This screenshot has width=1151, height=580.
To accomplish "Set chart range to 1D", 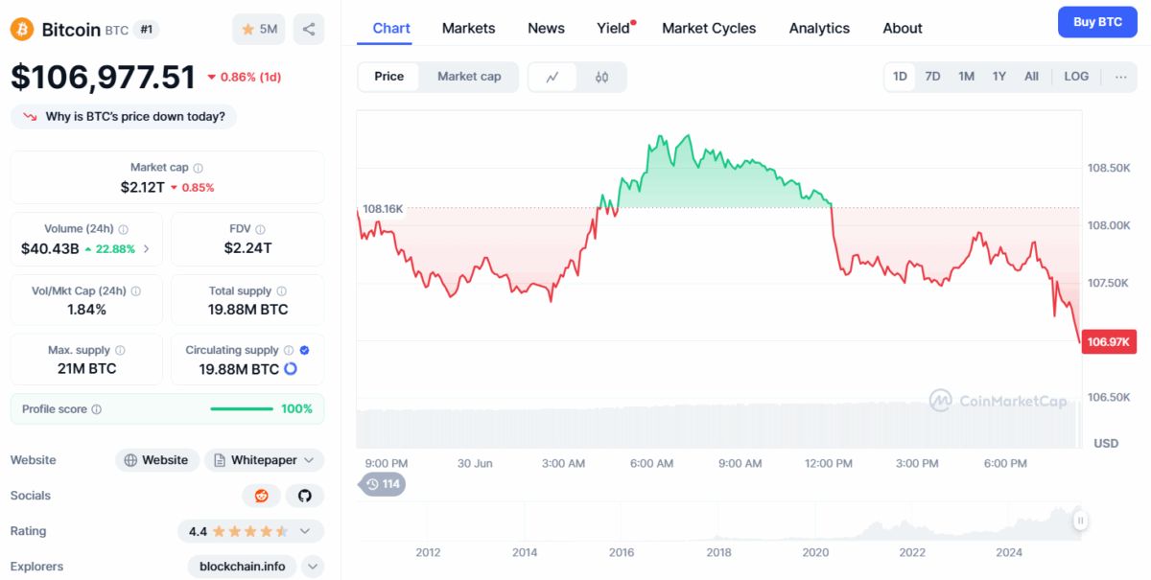I will 900,77.
